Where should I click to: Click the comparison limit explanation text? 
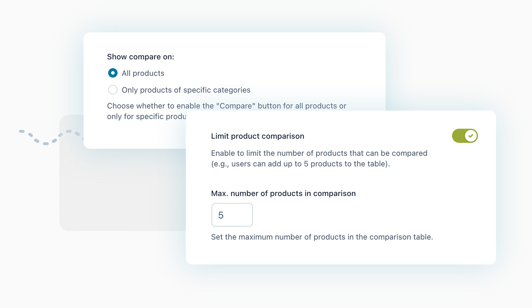pyautogui.click(x=319, y=158)
